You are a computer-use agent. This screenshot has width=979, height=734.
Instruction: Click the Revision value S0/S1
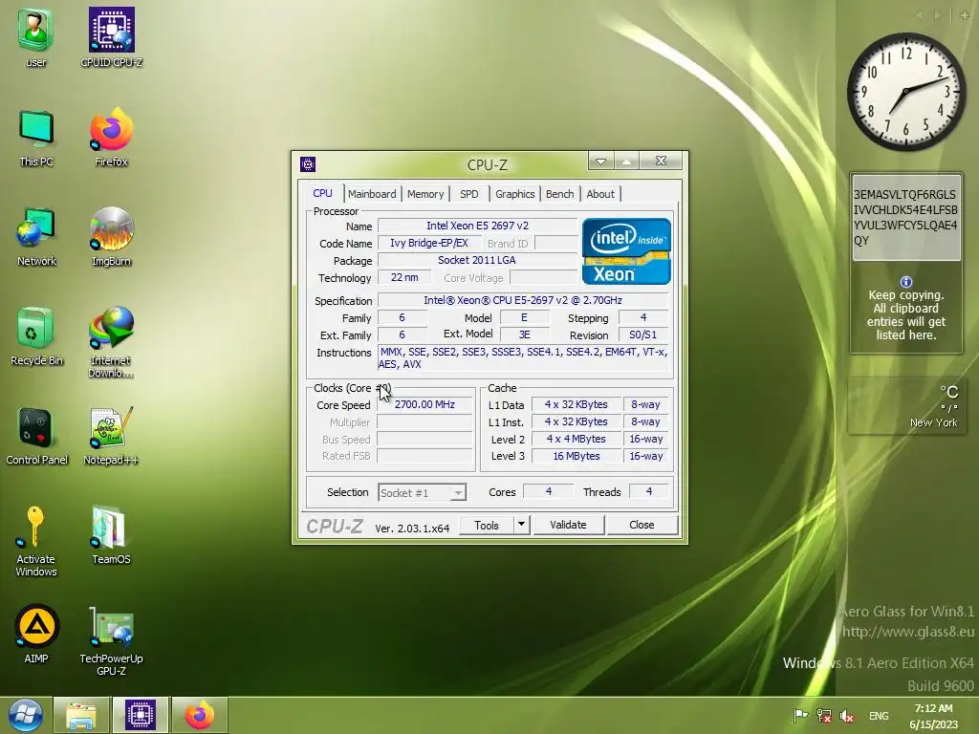pos(643,335)
